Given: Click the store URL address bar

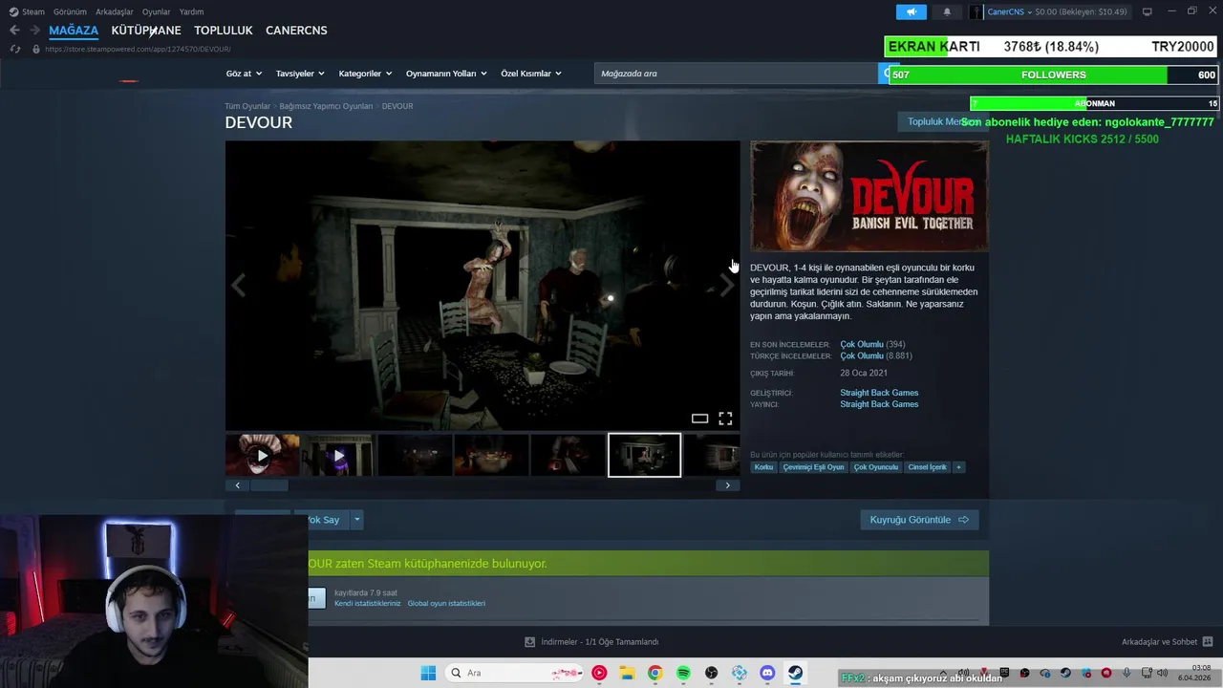Looking at the screenshot, I should pos(138,49).
